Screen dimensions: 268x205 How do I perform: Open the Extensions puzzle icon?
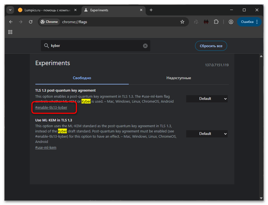point(216,22)
